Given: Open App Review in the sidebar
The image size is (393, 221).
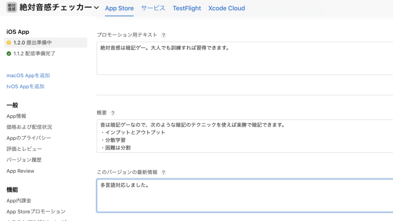Looking at the screenshot, I should 20,171.
